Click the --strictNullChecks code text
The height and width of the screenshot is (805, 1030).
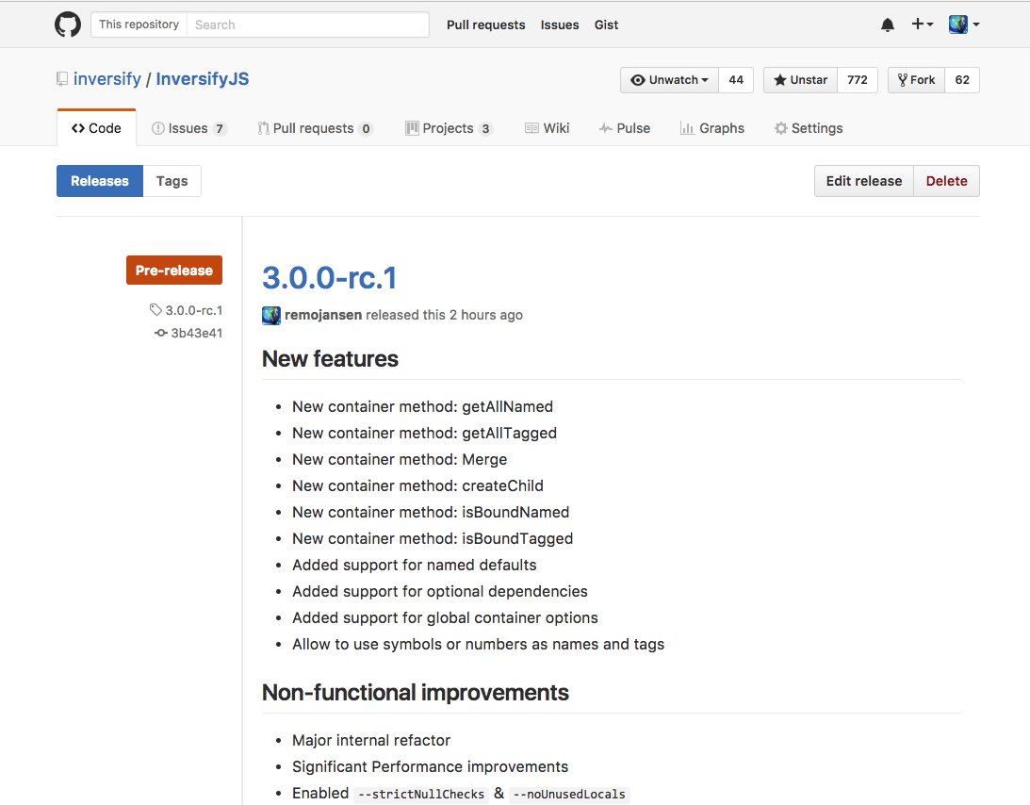pos(421,794)
